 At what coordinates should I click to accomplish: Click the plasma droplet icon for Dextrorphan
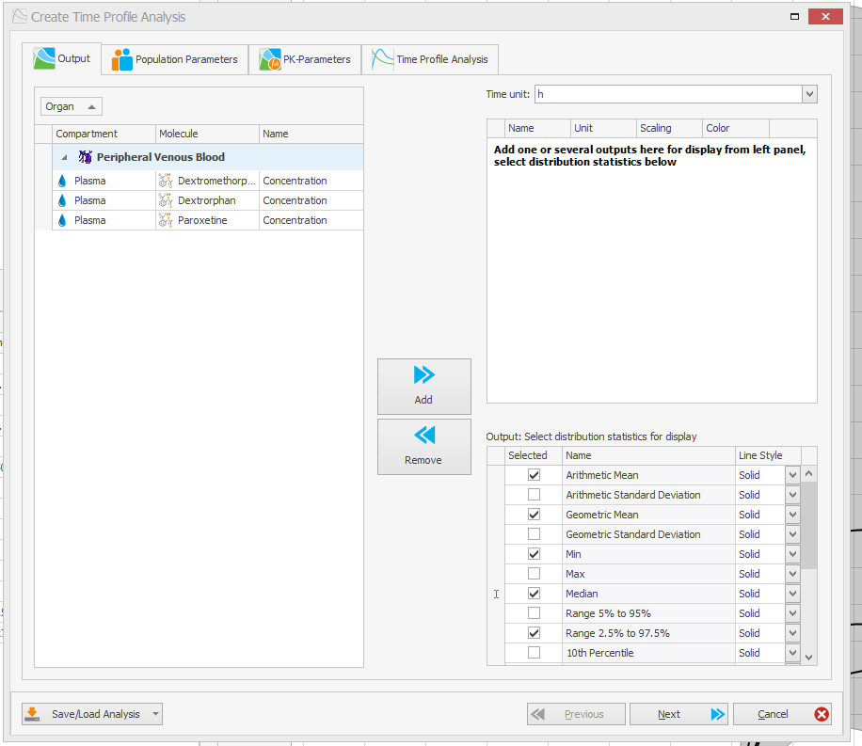[x=61, y=199]
